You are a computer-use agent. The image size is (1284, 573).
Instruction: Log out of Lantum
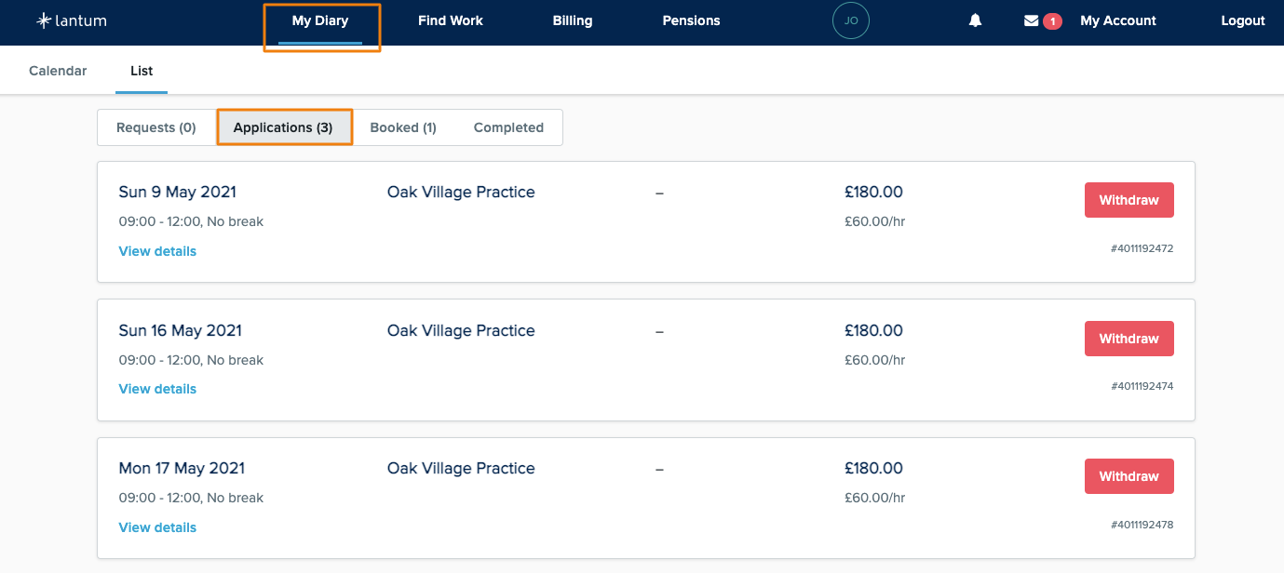coord(1243,20)
